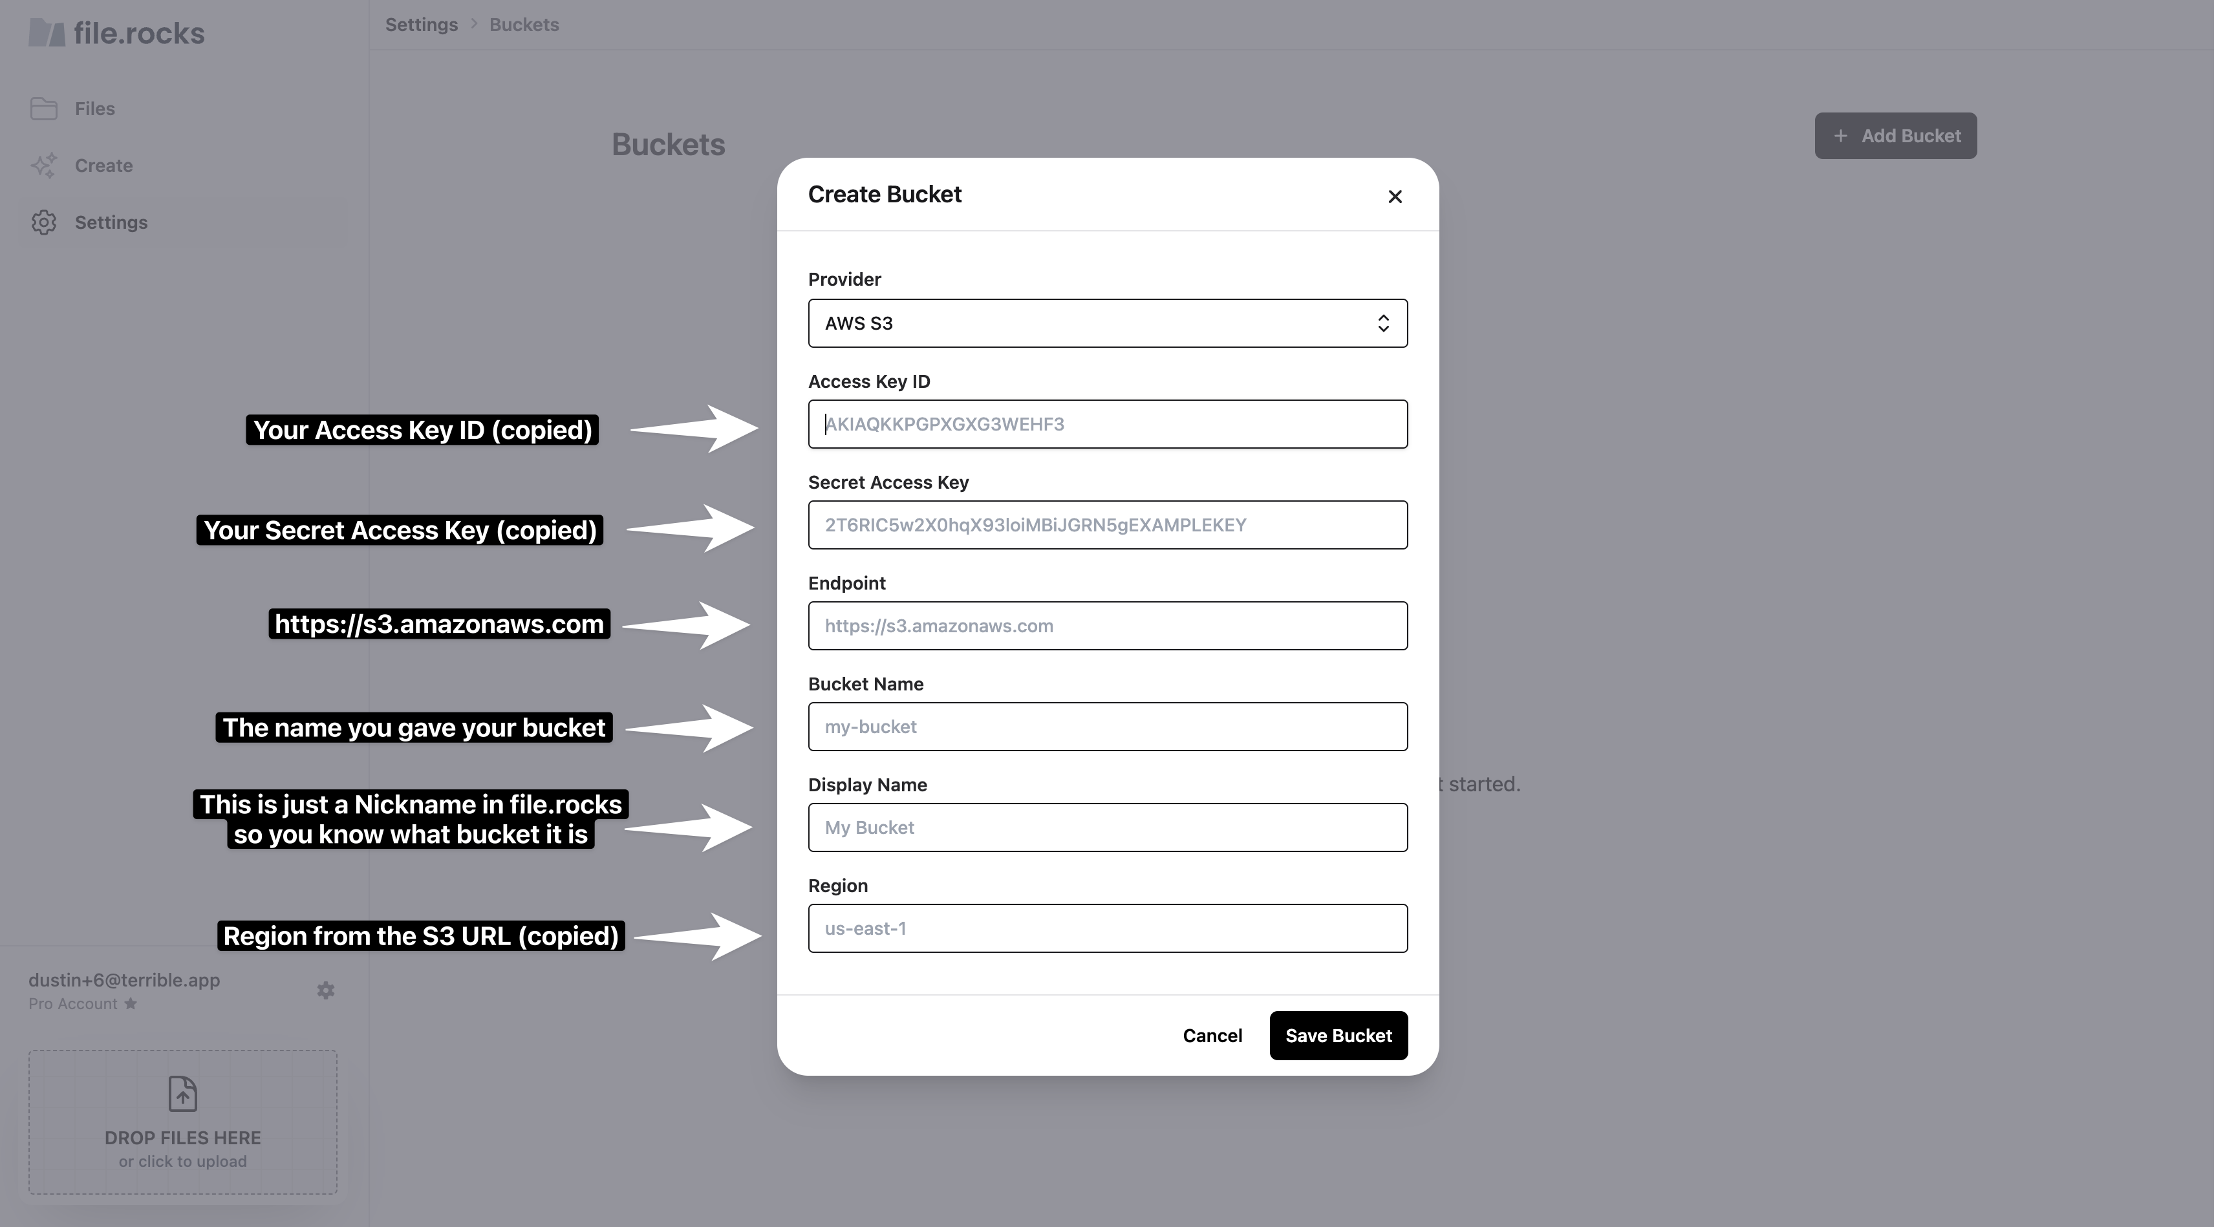The height and width of the screenshot is (1227, 2214).
Task: Click the upload file icon in drop zone
Action: 182,1094
